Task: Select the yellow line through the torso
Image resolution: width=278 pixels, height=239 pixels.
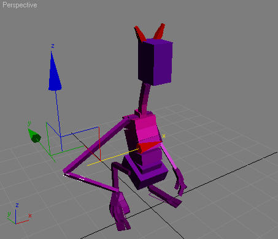Action: (x=113, y=157)
